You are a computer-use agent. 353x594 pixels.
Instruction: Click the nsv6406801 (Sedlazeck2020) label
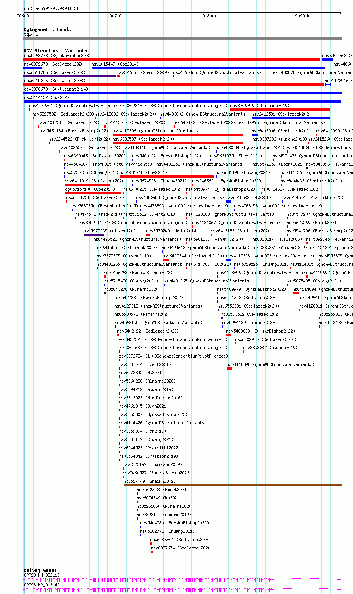tap(181, 540)
